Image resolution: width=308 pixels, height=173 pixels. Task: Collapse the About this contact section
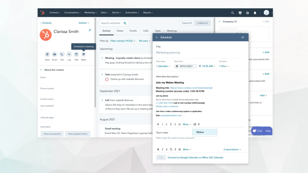pyautogui.click(x=41, y=70)
